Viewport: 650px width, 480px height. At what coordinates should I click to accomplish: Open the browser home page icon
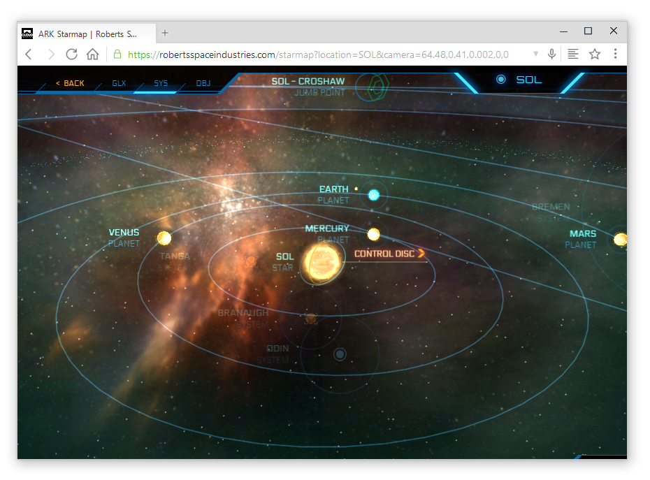(x=93, y=54)
